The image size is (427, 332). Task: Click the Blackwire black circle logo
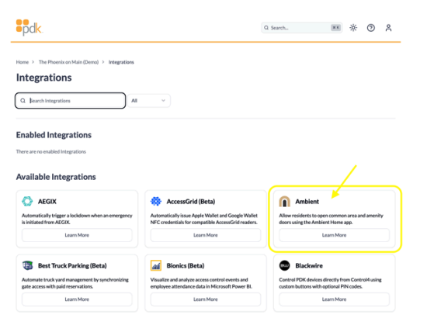[285, 265]
